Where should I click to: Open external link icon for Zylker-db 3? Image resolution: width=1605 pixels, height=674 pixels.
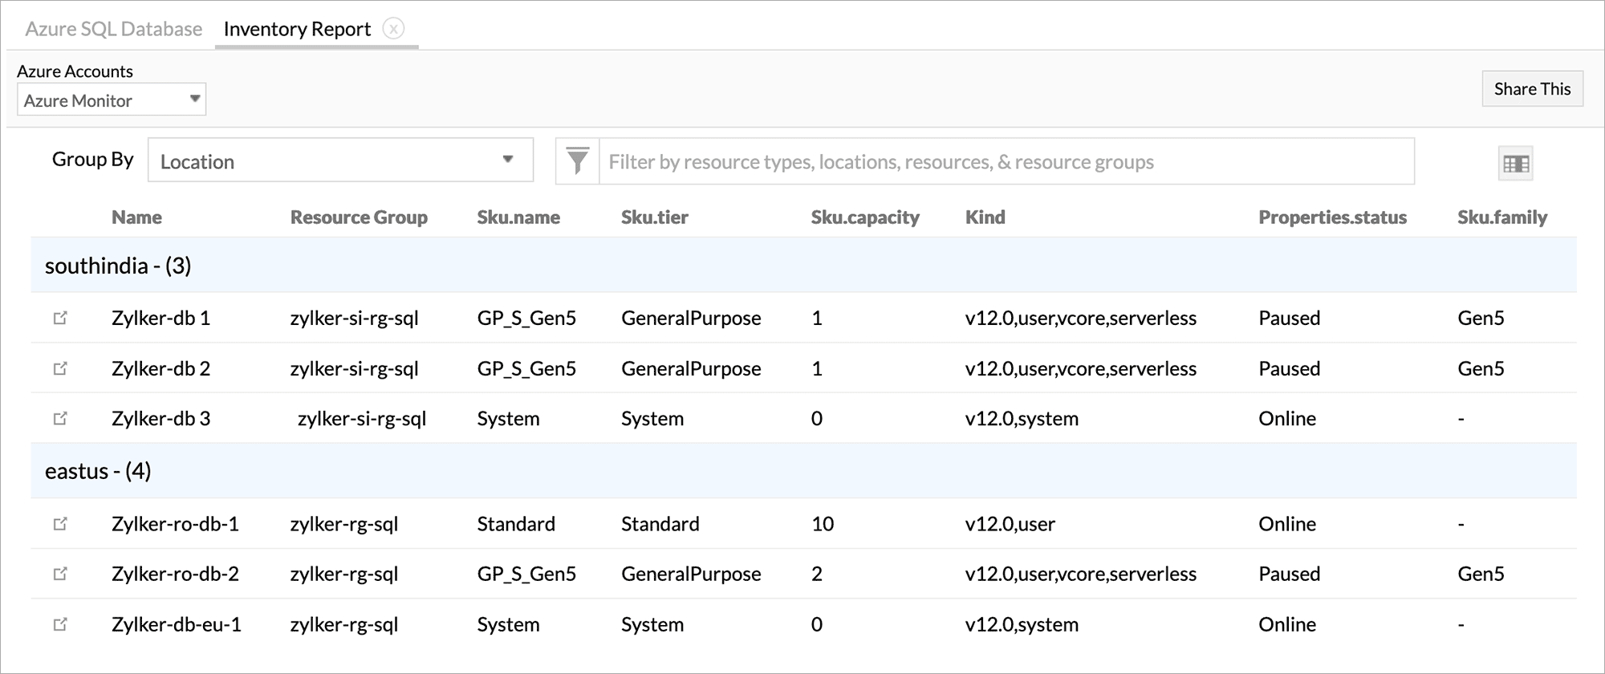click(60, 418)
